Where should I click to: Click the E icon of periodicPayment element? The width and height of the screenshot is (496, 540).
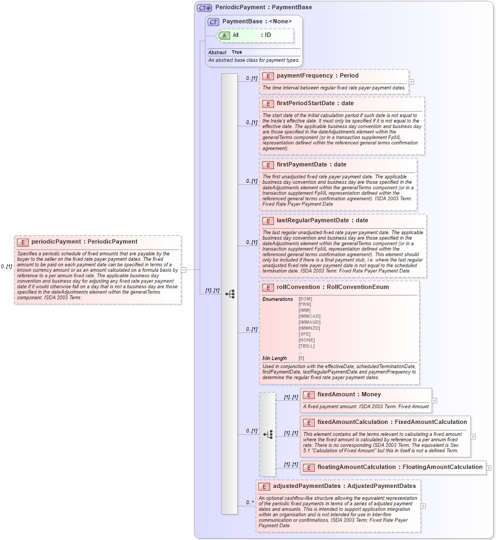click(x=23, y=242)
